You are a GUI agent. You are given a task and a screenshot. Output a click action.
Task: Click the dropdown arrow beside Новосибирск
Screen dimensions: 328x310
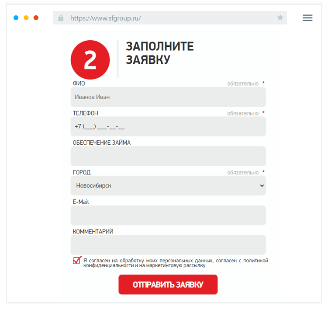click(x=262, y=185)
